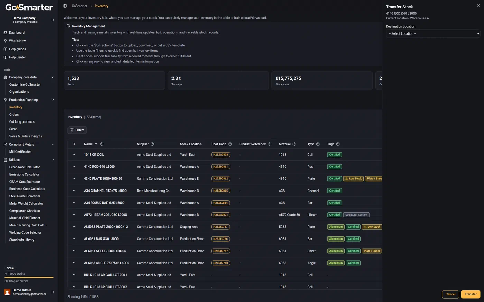484x302 pixels.
Task: Close the Transfer Stock panel
Action: tap(478, 6)
